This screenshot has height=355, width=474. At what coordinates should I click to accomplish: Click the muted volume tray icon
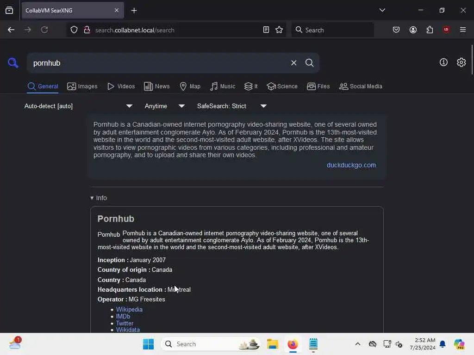point(399,344)
